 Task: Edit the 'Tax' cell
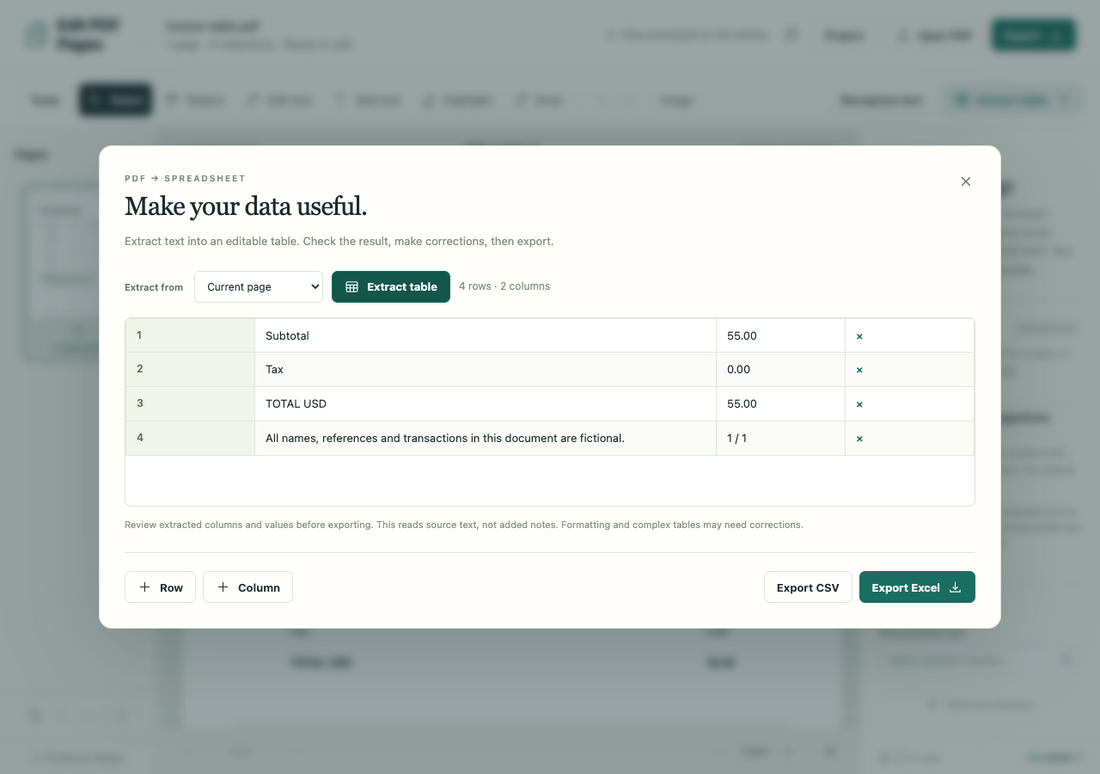(486, 370)
